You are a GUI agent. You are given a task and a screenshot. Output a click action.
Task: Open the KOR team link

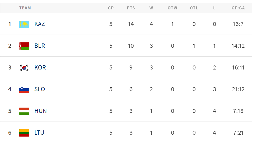40,67
